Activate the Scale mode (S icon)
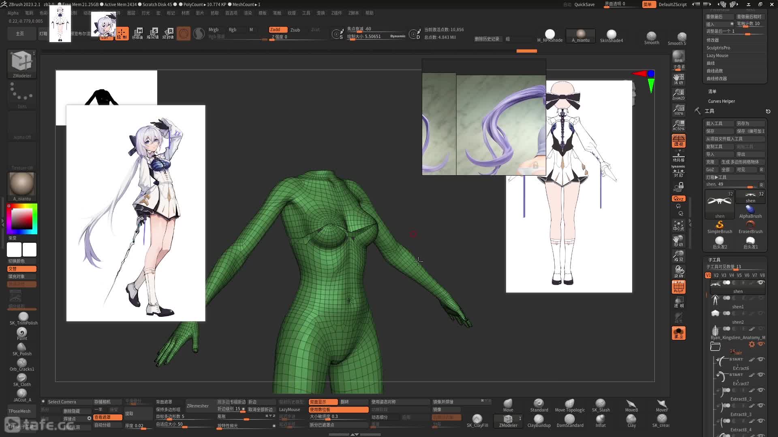 pos(153,33)
